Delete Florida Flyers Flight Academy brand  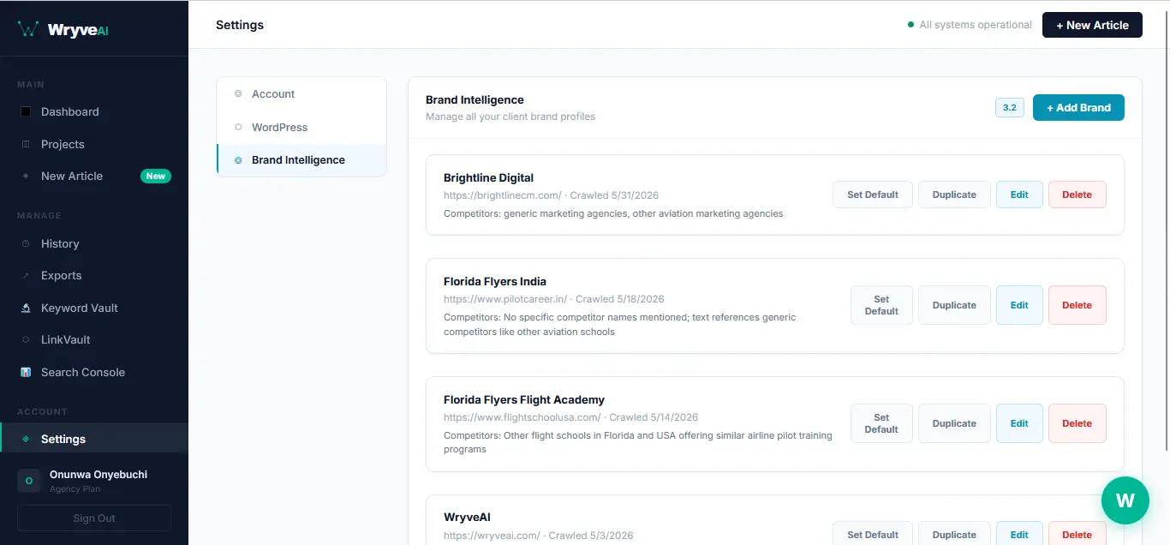click(x=1077, y=423)
